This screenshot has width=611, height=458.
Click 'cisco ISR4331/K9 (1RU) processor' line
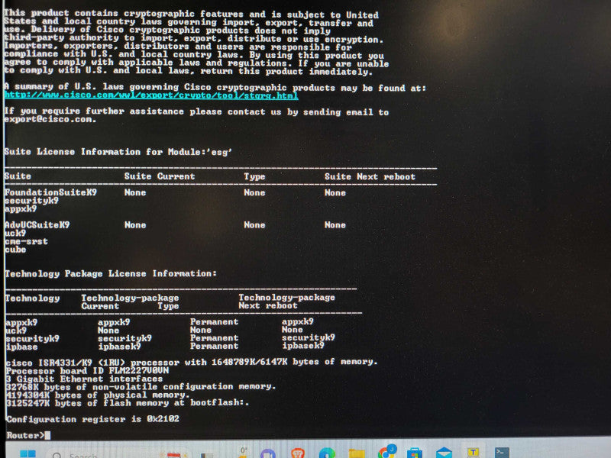point(192,362)
